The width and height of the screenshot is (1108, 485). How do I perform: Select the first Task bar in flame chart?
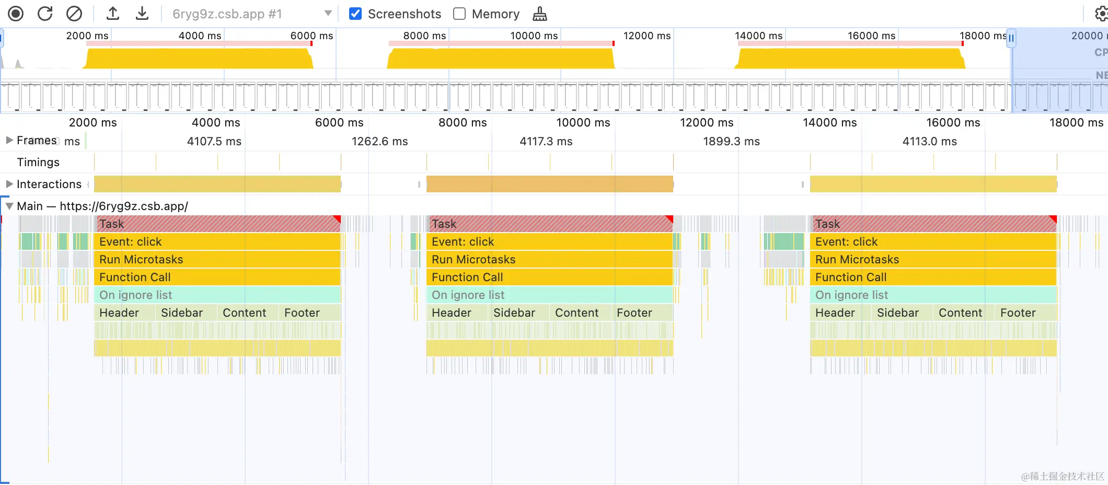pos(217,224)
